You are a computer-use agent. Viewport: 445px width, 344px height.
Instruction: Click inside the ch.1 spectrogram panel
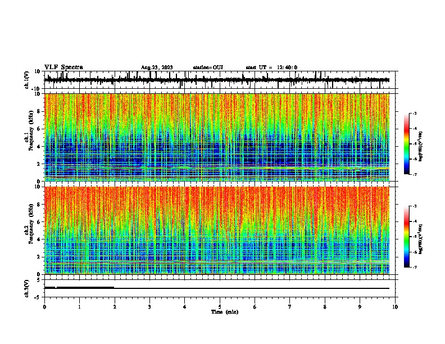[217, 137]
